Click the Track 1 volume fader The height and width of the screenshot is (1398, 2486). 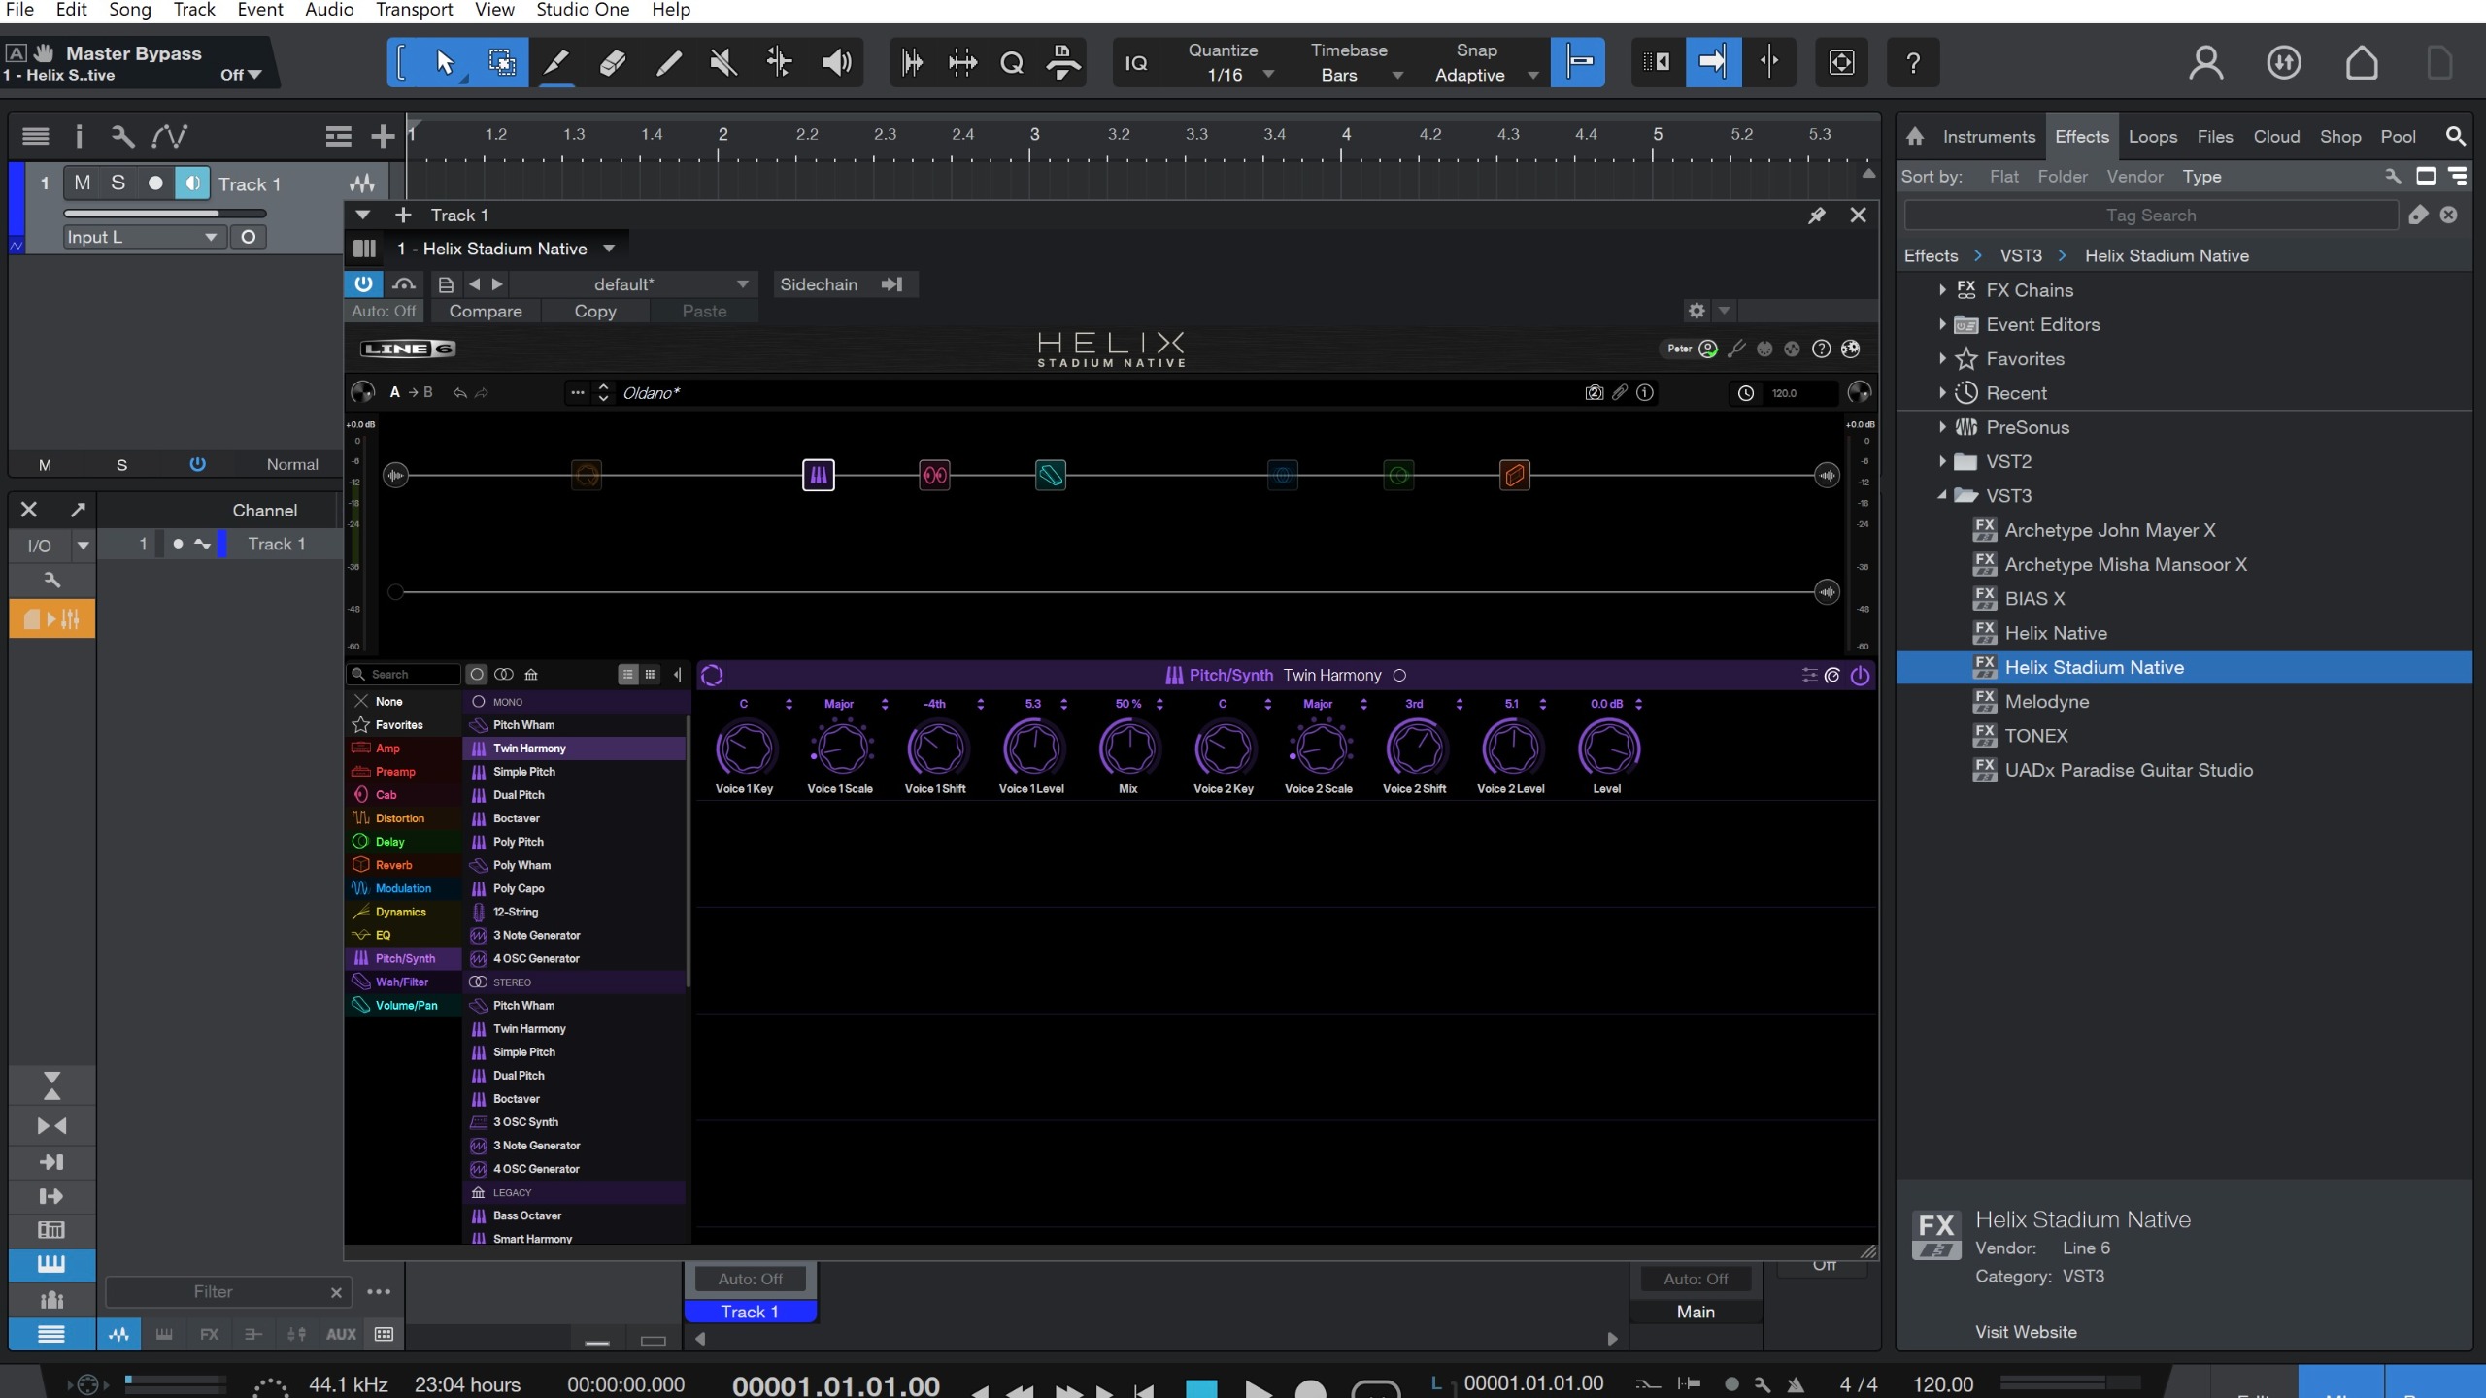165,213
